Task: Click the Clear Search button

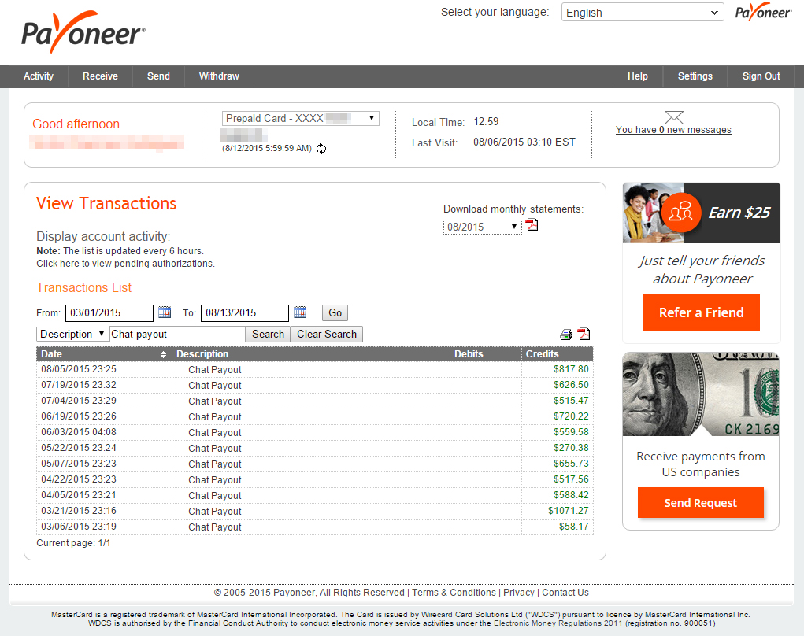Action: [327, 335]
